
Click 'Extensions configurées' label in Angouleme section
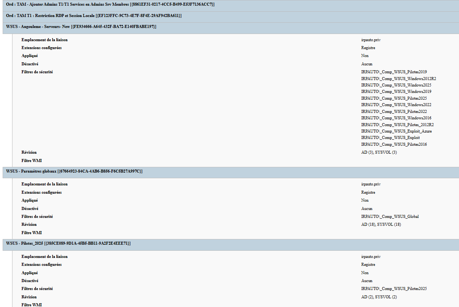42,48
